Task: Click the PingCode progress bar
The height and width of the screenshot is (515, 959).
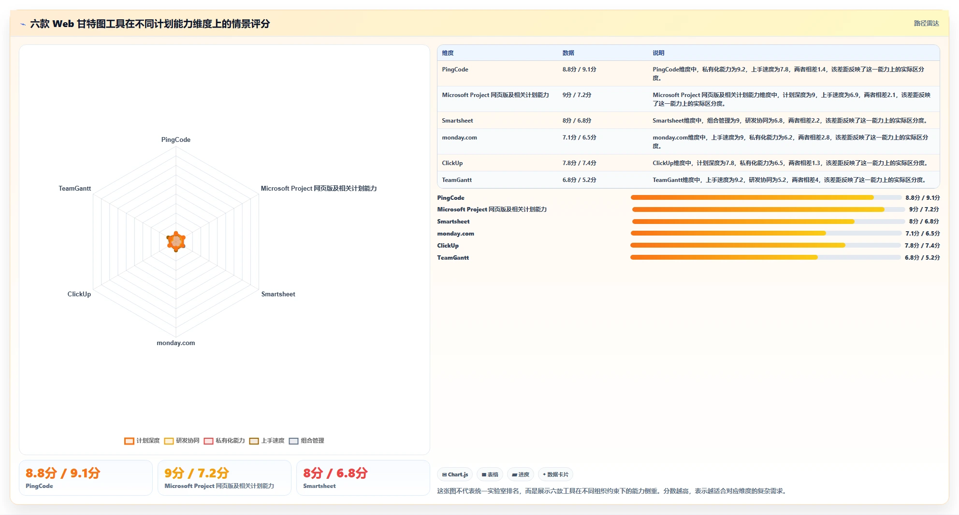Action: 766,197
